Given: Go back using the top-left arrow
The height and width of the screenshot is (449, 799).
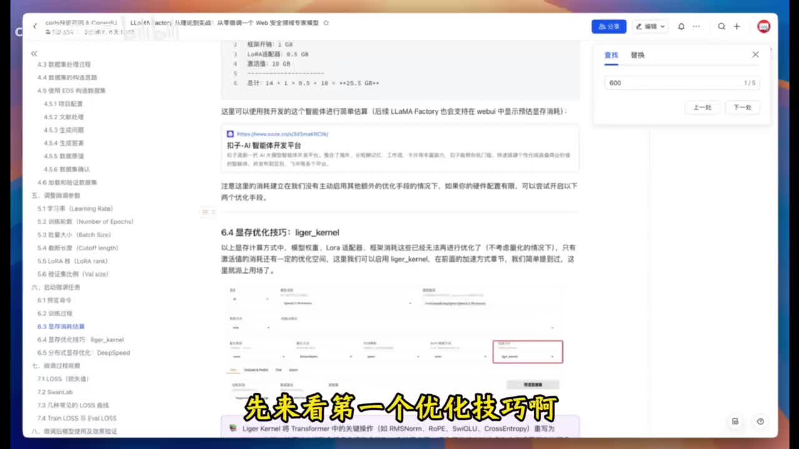Looking at the screenshot, I should click(35, 26).
